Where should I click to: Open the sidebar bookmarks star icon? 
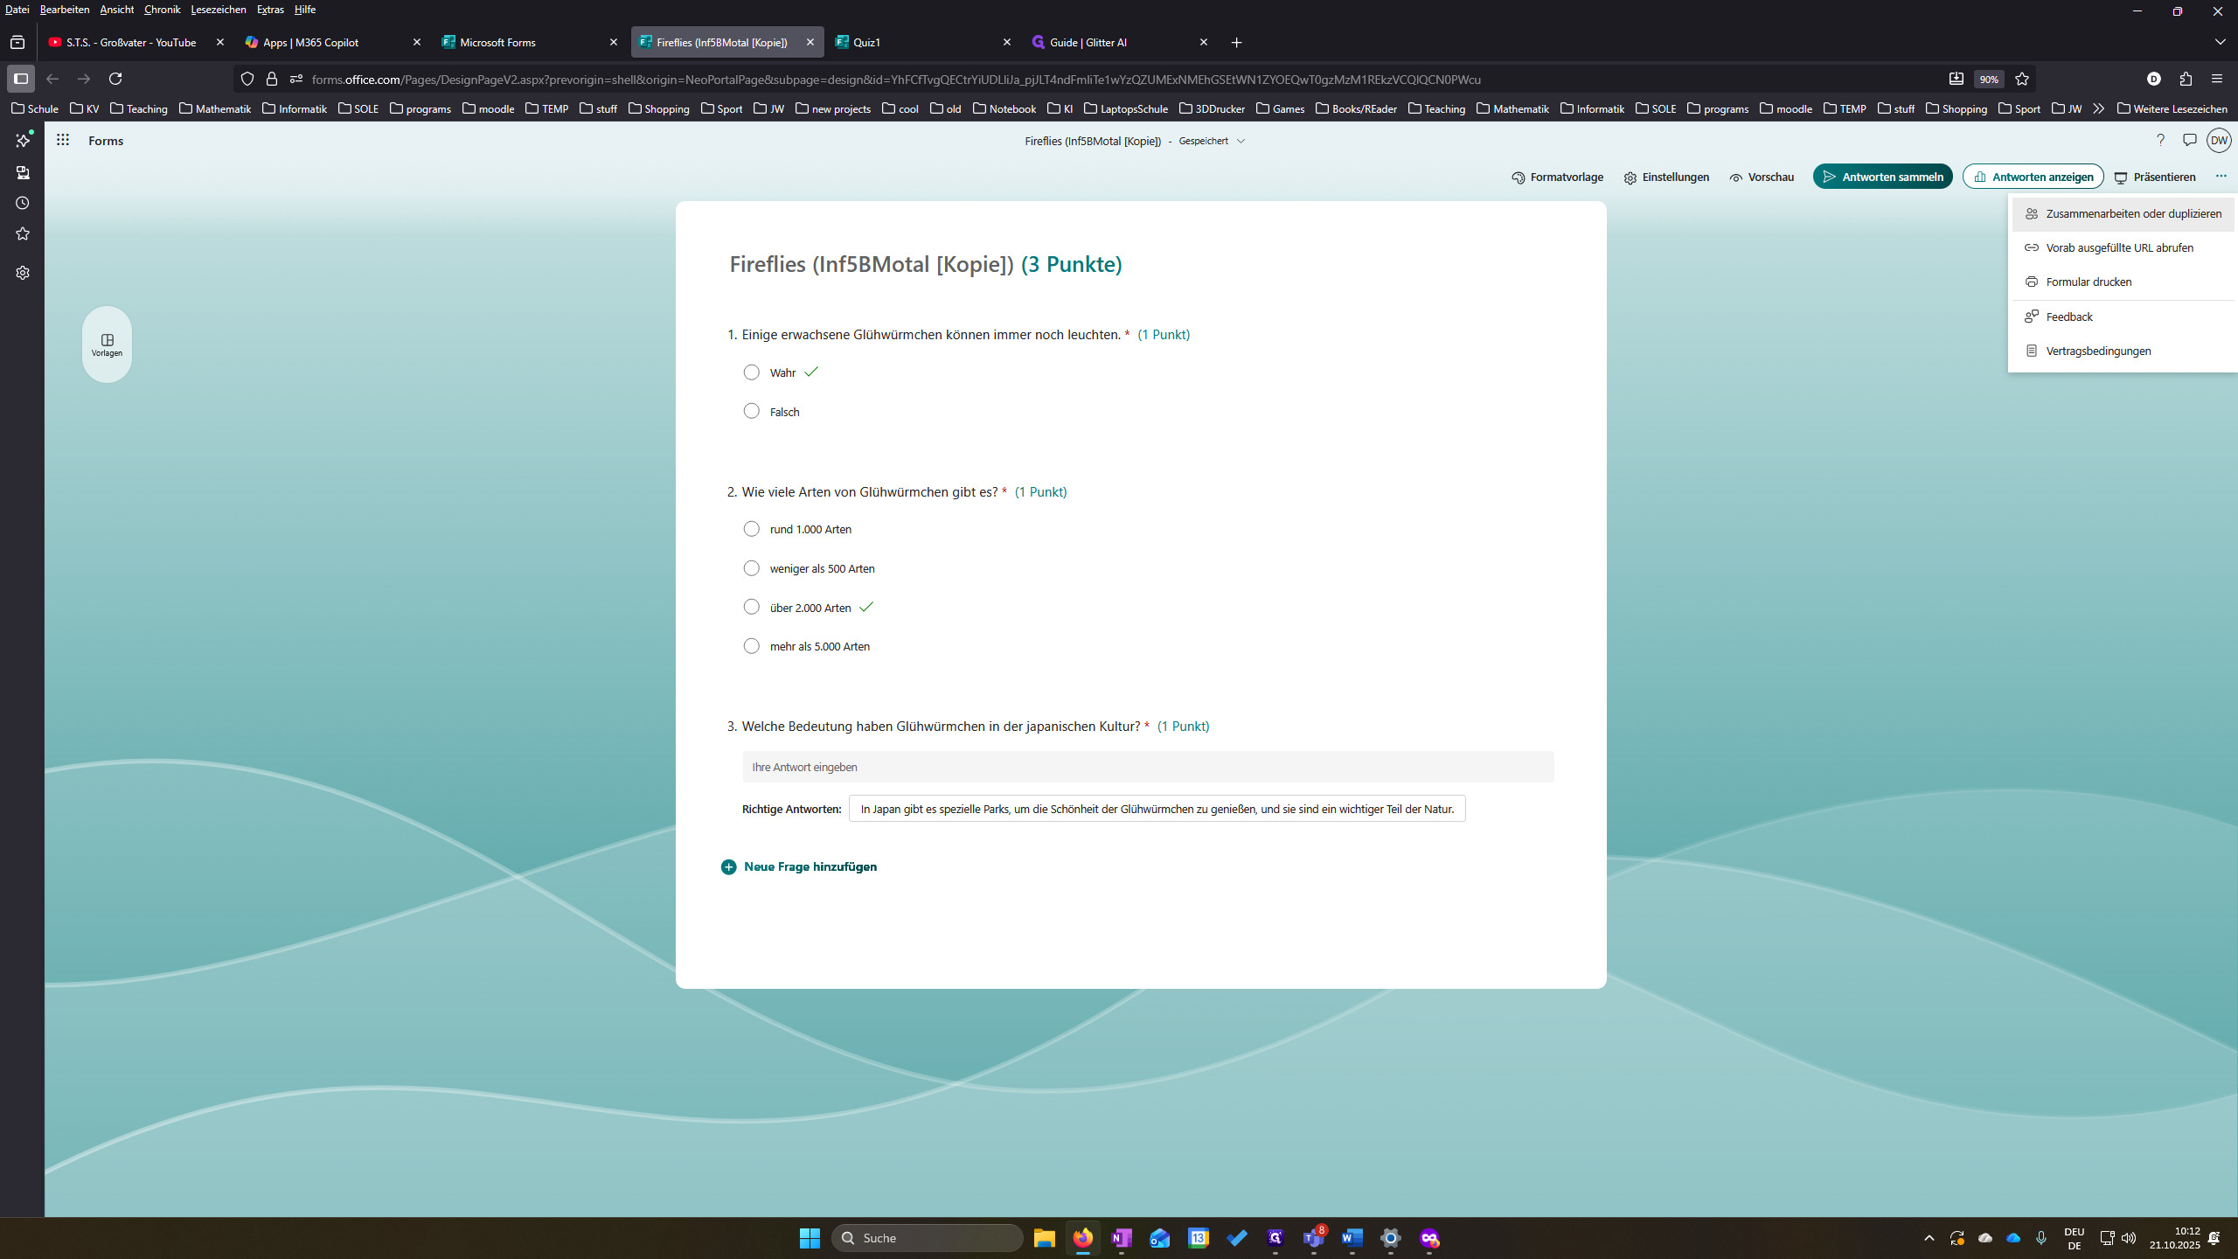[x=23, y=233]
